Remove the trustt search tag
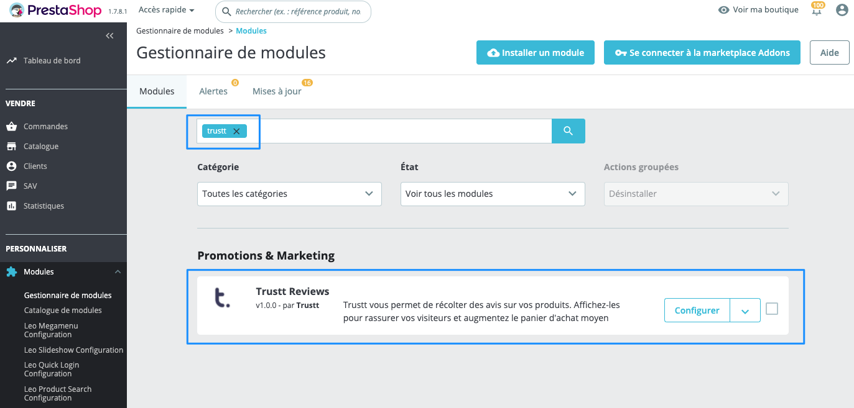 [236, 131]
